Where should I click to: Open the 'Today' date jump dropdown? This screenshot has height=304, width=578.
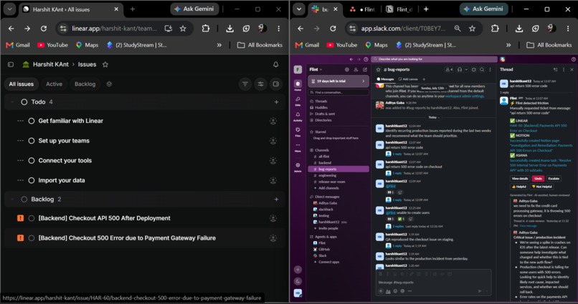[x=433, y=117]
